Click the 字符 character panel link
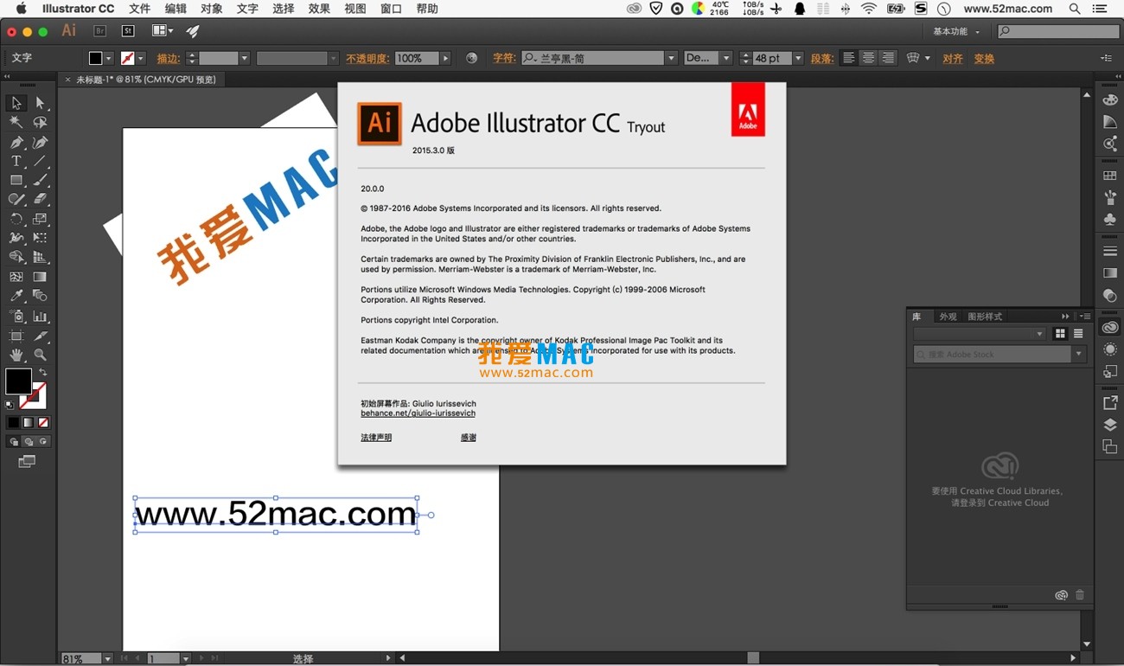The height and width of the screenshot is (666, 1124). tap(504, 59)
